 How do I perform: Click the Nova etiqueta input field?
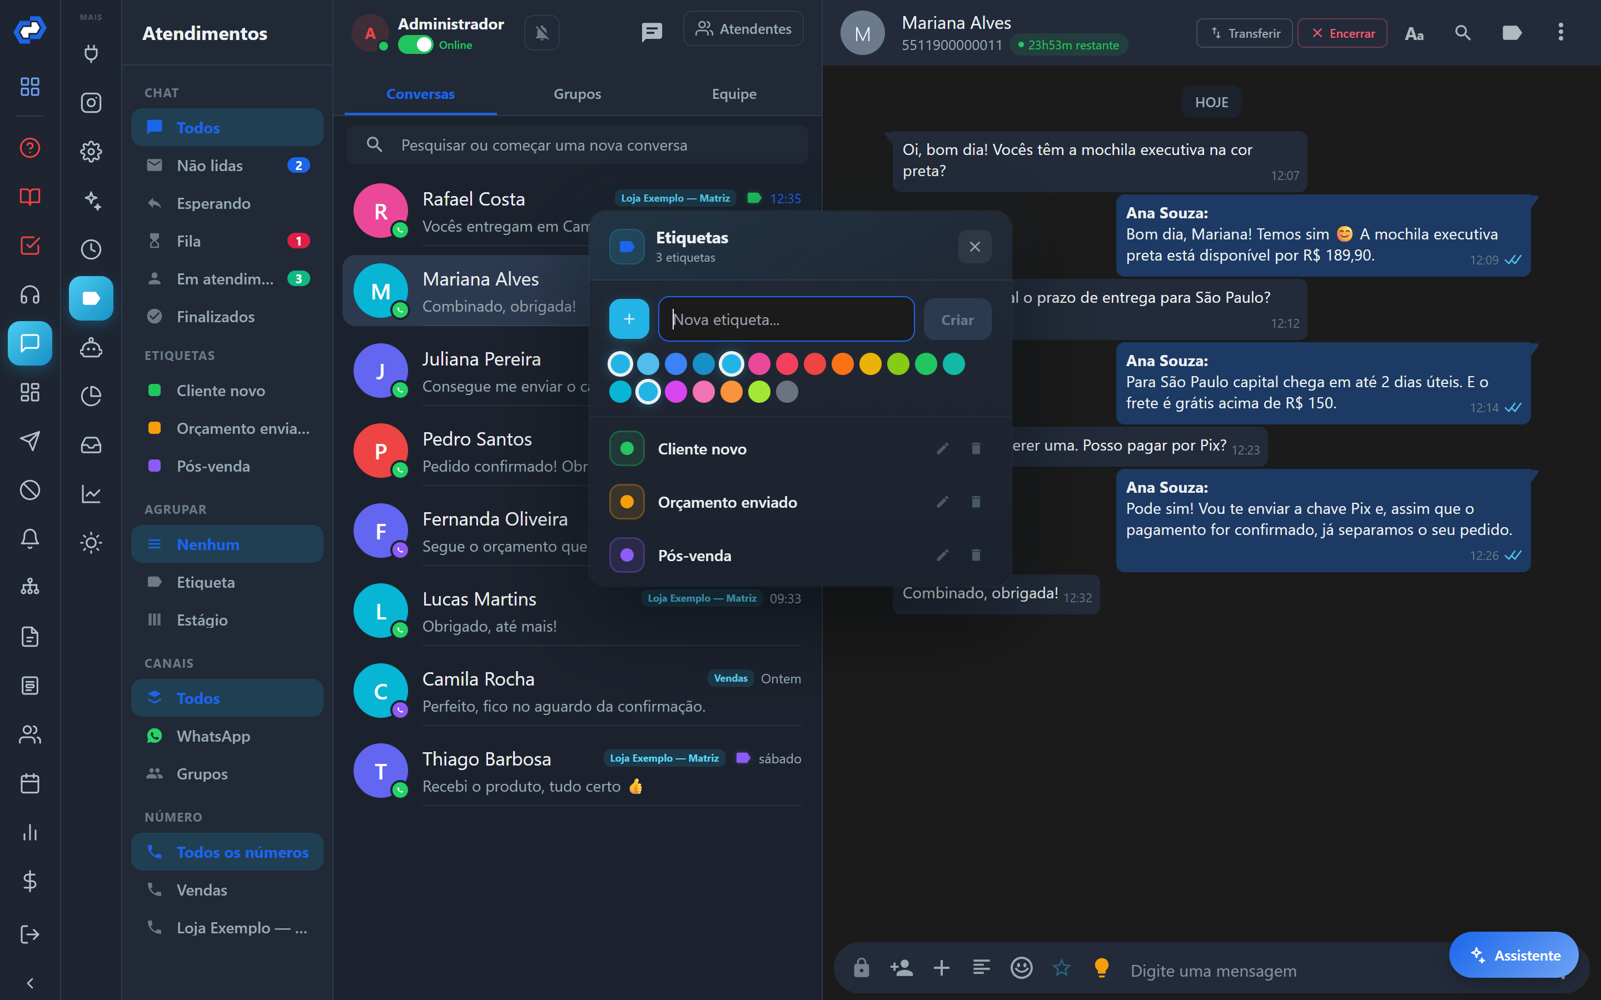click(786, 319)
